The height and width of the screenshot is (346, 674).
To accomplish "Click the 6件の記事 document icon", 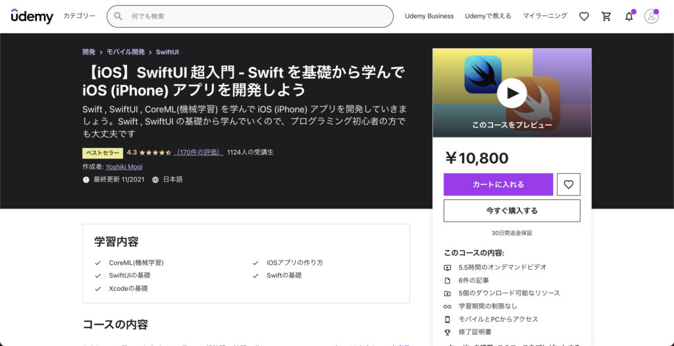I will click(448, 280).
